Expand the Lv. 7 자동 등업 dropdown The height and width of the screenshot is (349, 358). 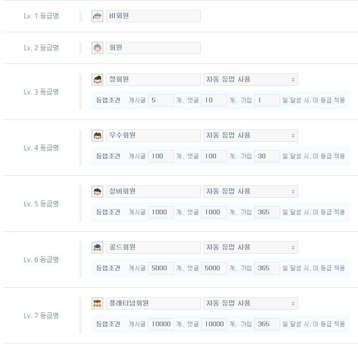pos(250,303)
